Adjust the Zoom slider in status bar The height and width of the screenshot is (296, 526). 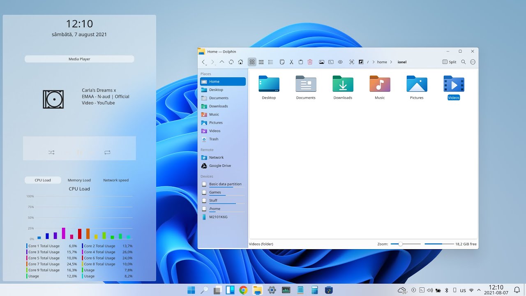(x=406, y=244)
